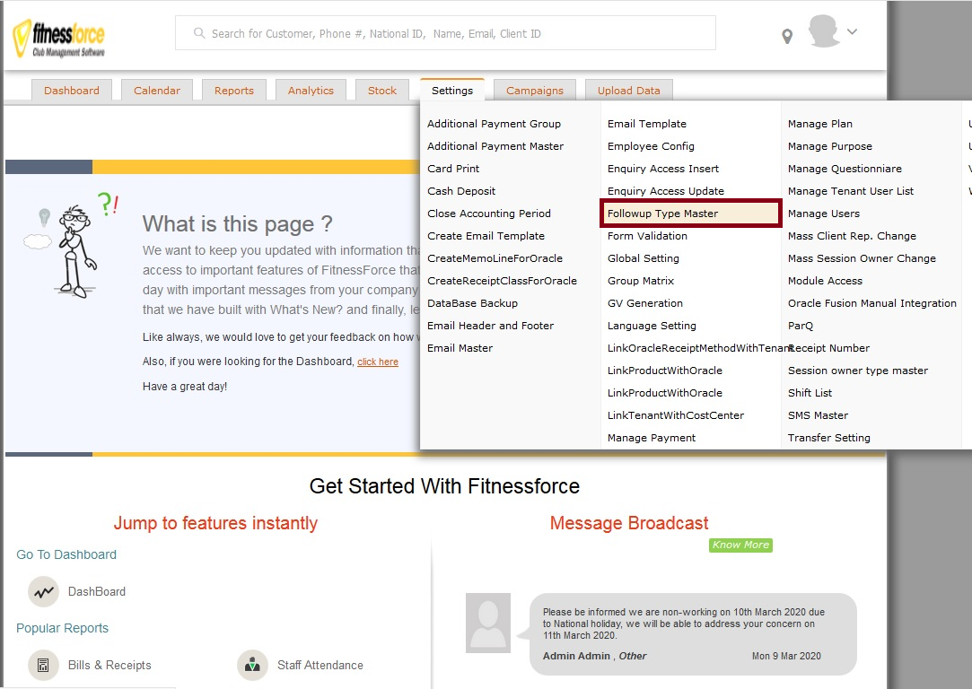Click the Know More button
This screenshot has width=972, height=689.
click(740, 545)
